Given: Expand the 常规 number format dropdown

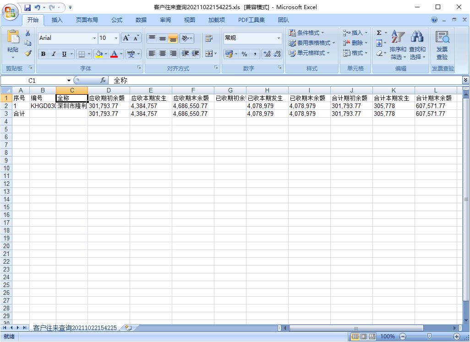Looking at the screenshot, I should coord(279,38).
